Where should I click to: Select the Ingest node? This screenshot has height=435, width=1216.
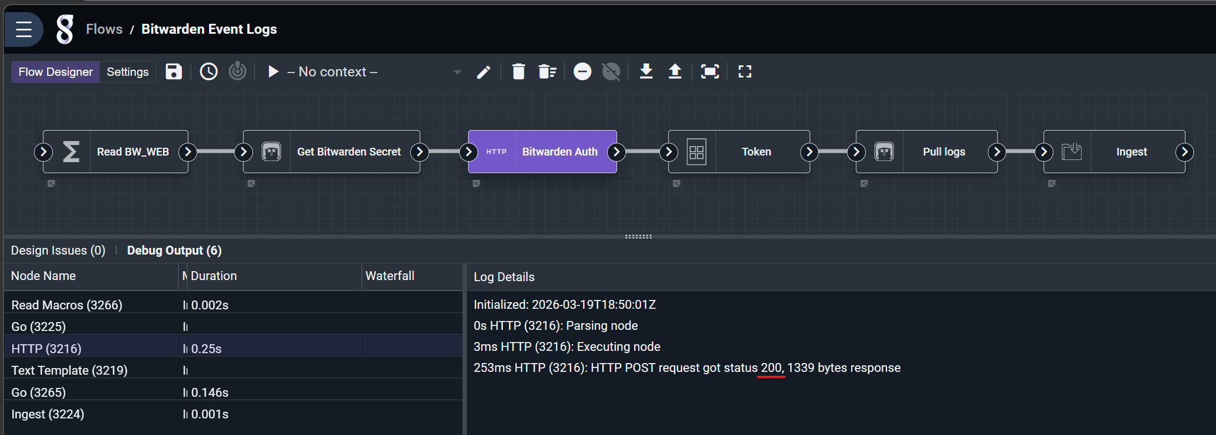click(1115, 152)
